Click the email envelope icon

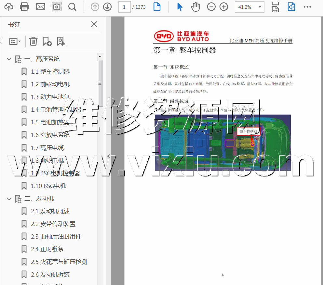coord(41,7)
